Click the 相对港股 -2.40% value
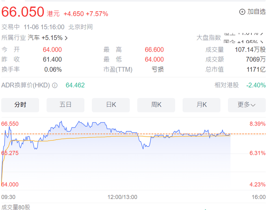The image size is (273, 210). pyautogui.click(x=256, y=86)
